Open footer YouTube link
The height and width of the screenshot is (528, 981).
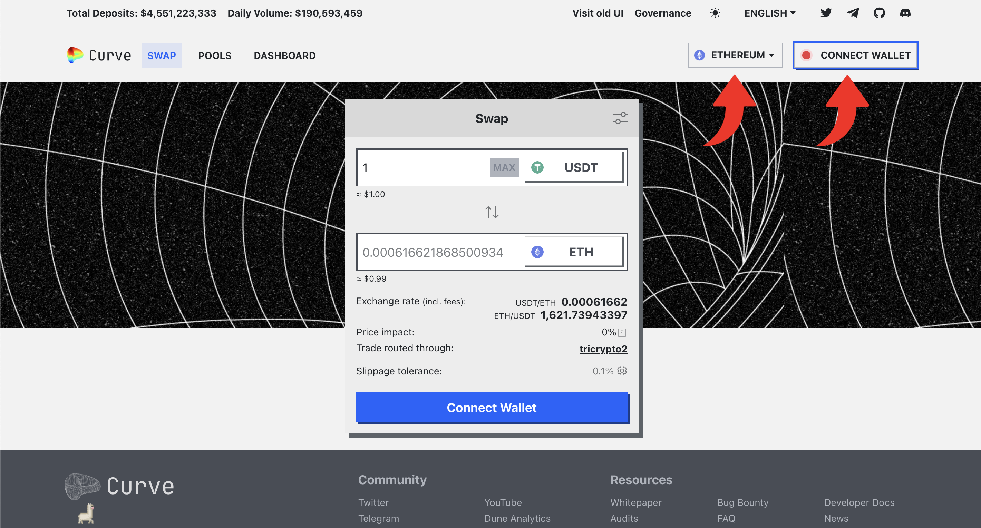tap(503, 502)
